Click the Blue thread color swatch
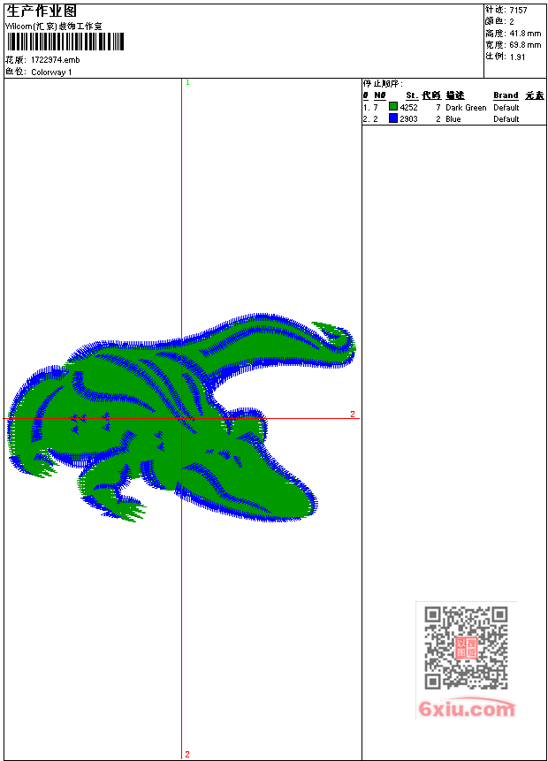Screen dimensions: 548x761 point(393,118)
